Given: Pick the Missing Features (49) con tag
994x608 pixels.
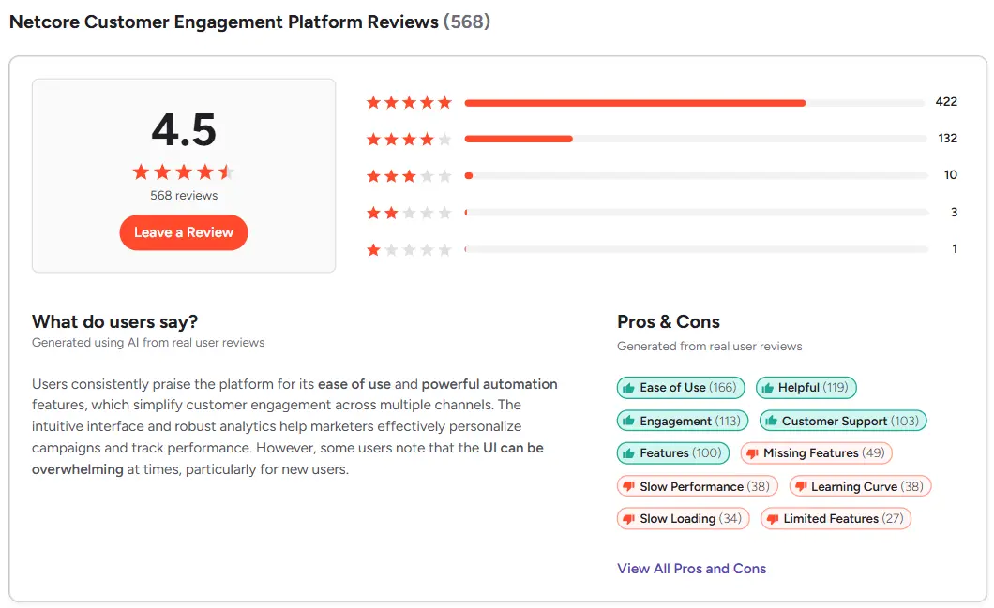Looking at the screenshot, I should pyautogui.click(x=816, y=453).
